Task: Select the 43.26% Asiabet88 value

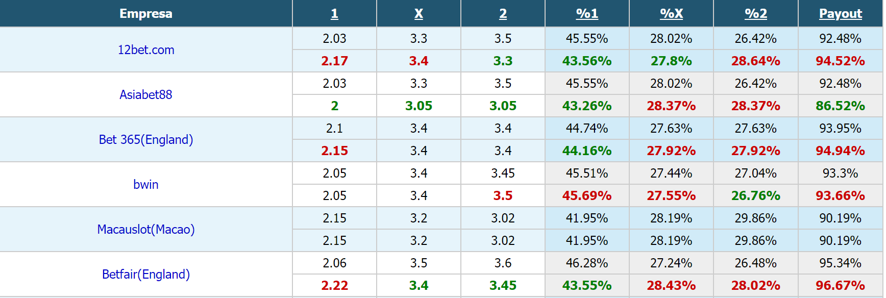Action: tap(587, 106)
